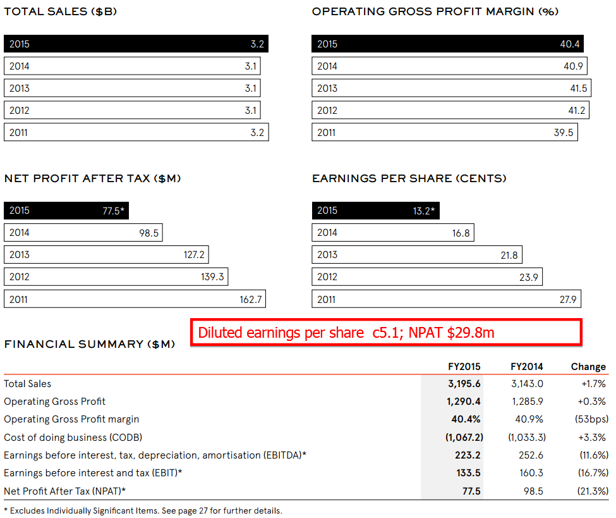
Task: Click the Cost of doing business (CODB) row label
Action: pos(73,437)
